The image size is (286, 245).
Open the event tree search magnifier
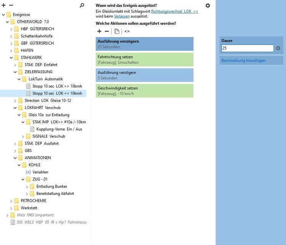(x=82, y=5)
